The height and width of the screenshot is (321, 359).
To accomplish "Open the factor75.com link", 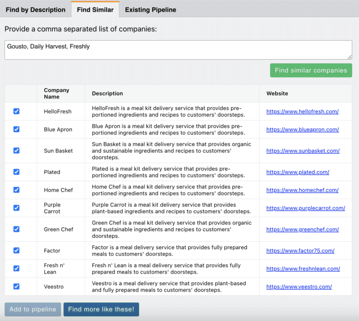I will tap(300, 251).
